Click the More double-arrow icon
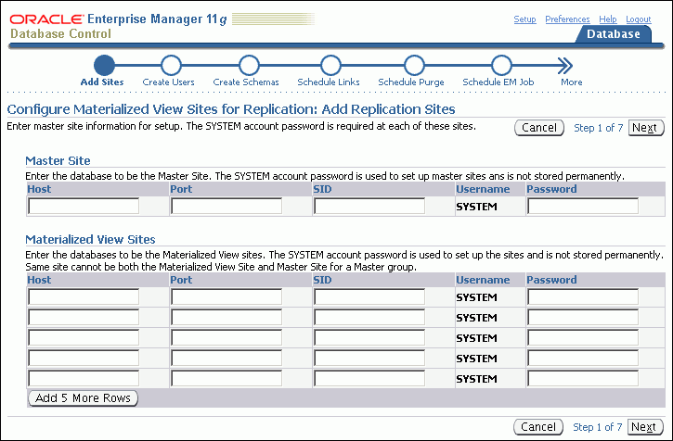 coord(565,66)
